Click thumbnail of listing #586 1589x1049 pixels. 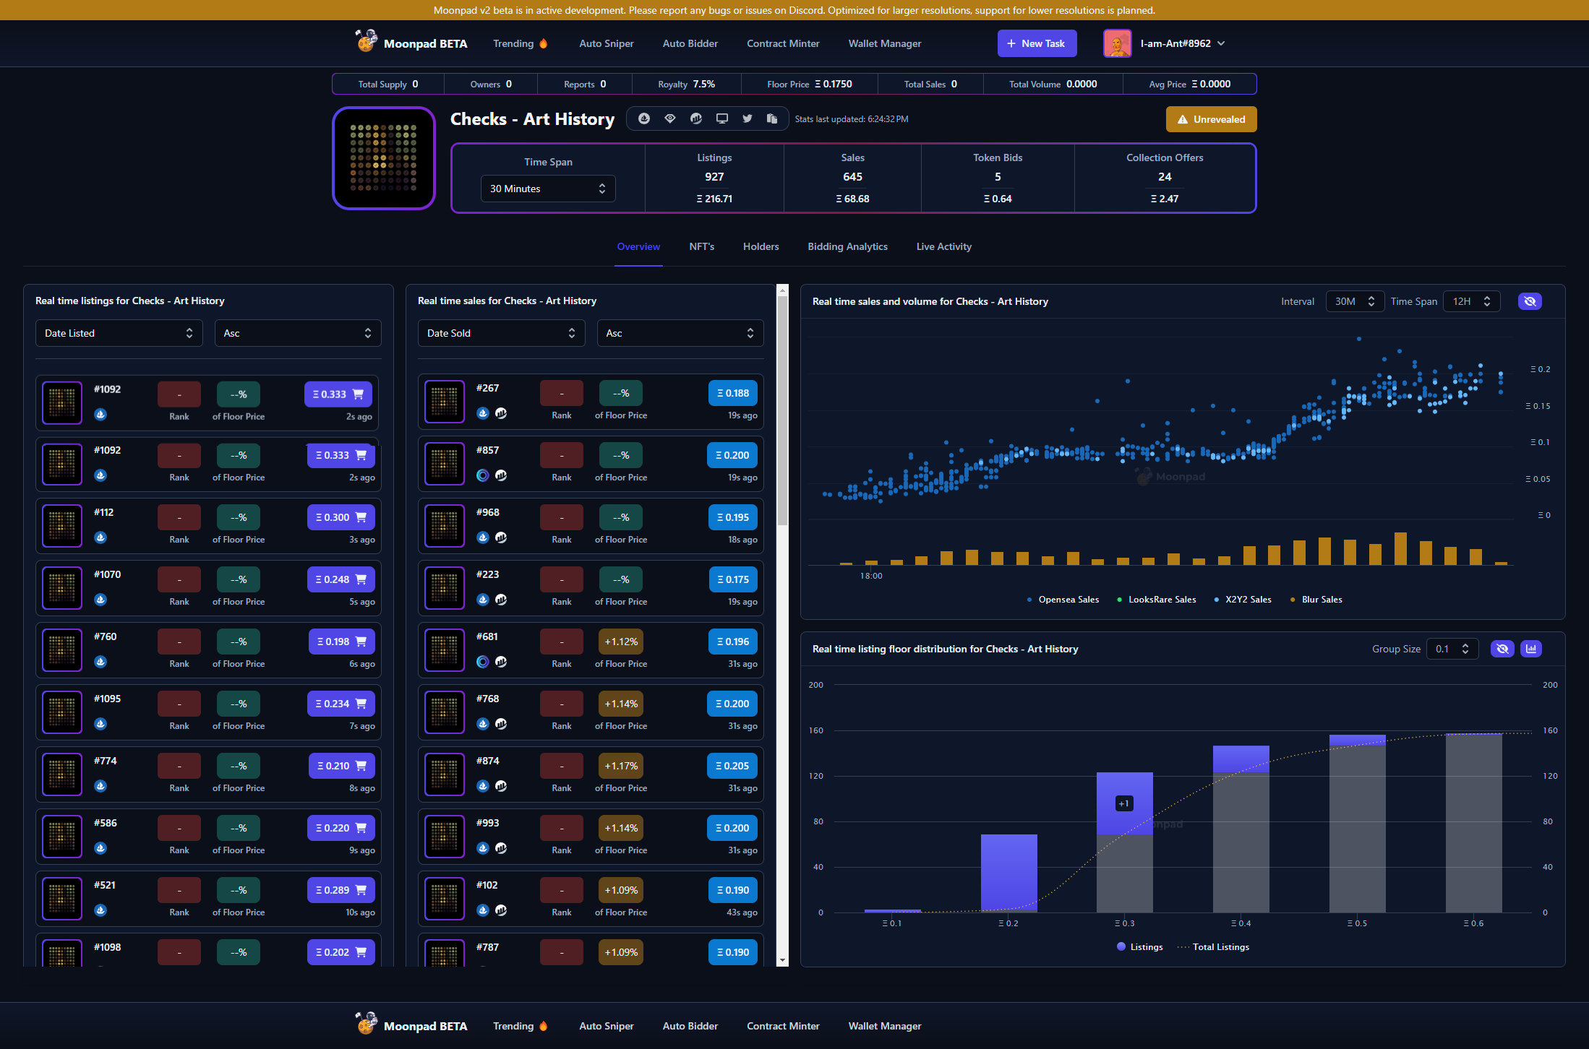[x=62, y=837]
